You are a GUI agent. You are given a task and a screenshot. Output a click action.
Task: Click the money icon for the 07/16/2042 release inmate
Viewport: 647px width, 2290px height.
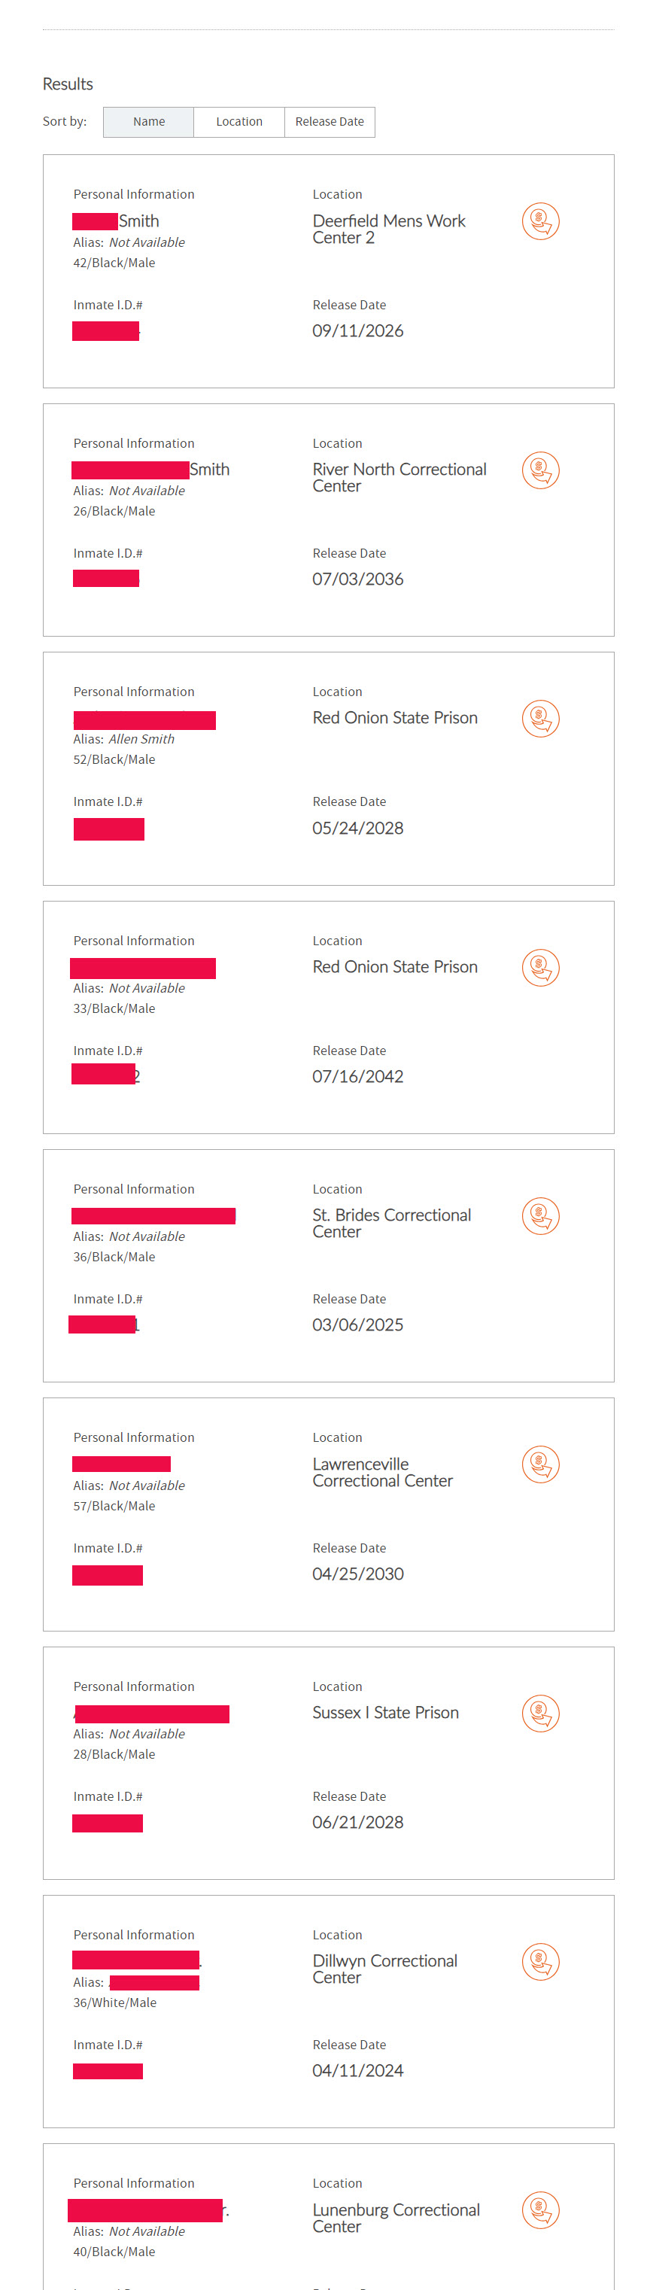pos(540,967)
